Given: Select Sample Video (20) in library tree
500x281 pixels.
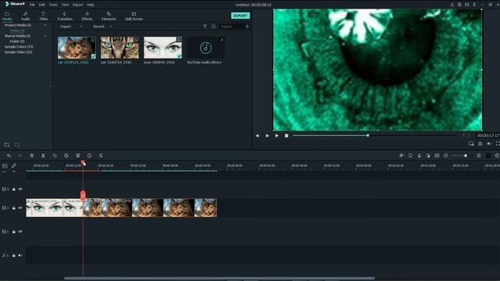Looking at the screenshot, I should coord(18,52).
